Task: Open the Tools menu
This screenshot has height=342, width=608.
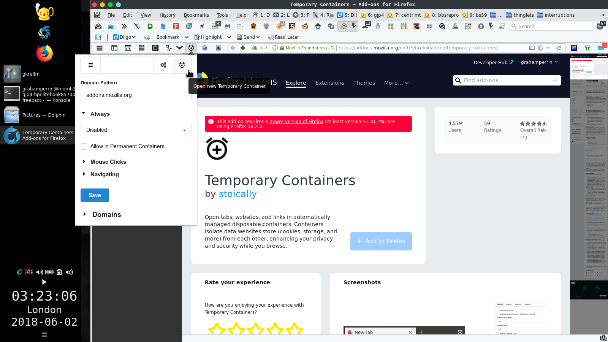Action: (222, 15)
